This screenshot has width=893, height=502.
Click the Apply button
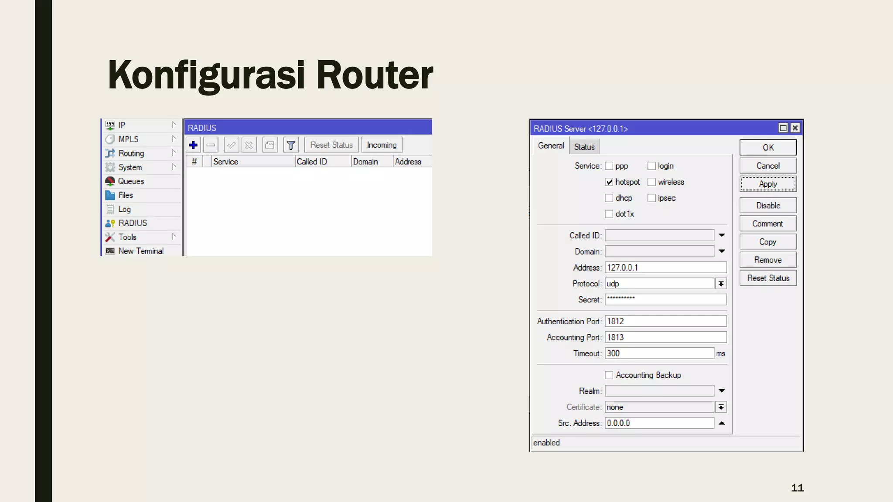pyautogui.click(x=768, y=184)
